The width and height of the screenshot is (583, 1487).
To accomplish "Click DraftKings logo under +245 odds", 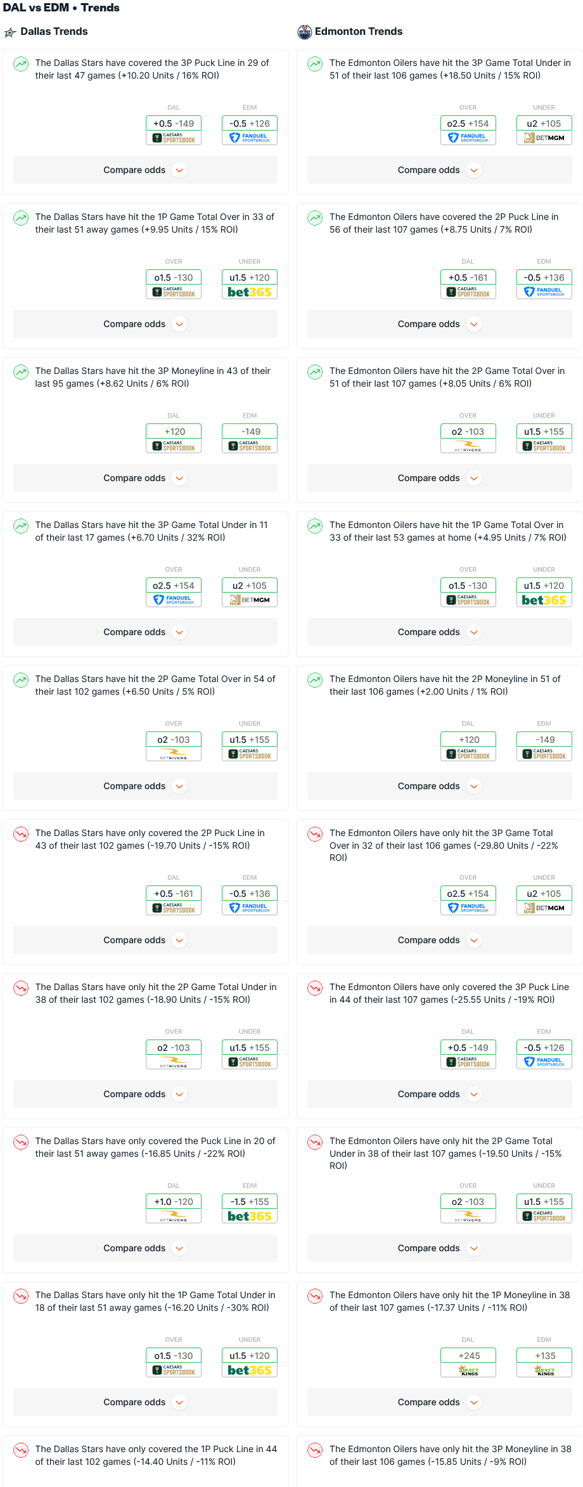I will pos(468,1370).
